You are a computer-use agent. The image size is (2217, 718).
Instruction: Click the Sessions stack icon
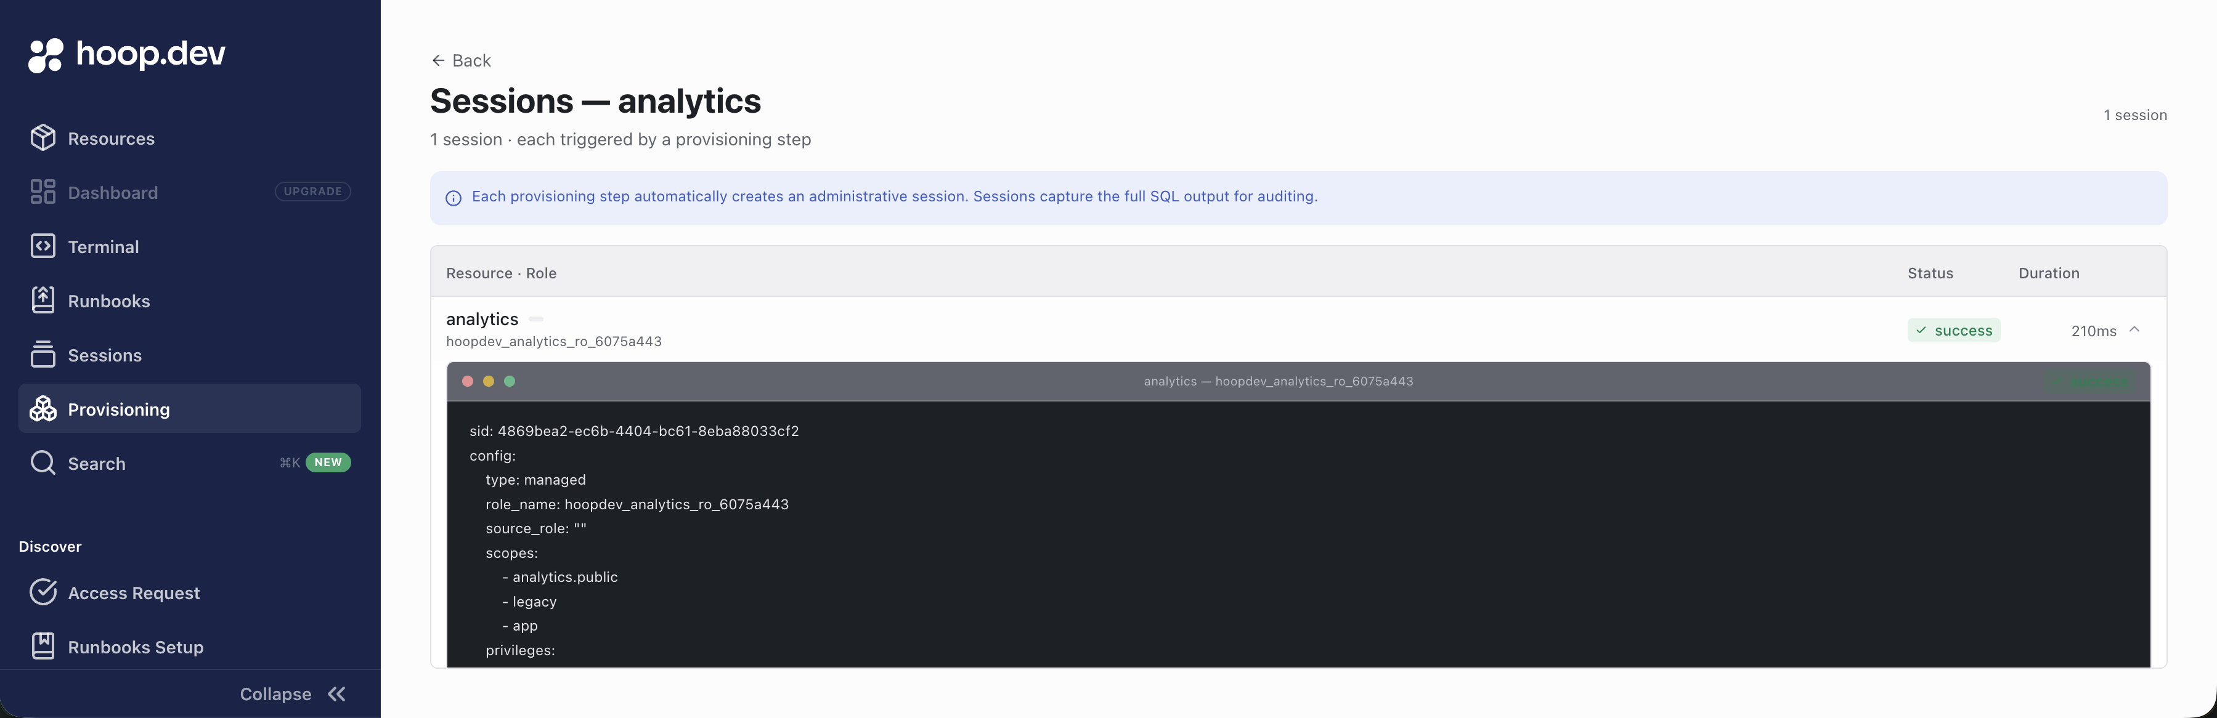click(43, 354)
